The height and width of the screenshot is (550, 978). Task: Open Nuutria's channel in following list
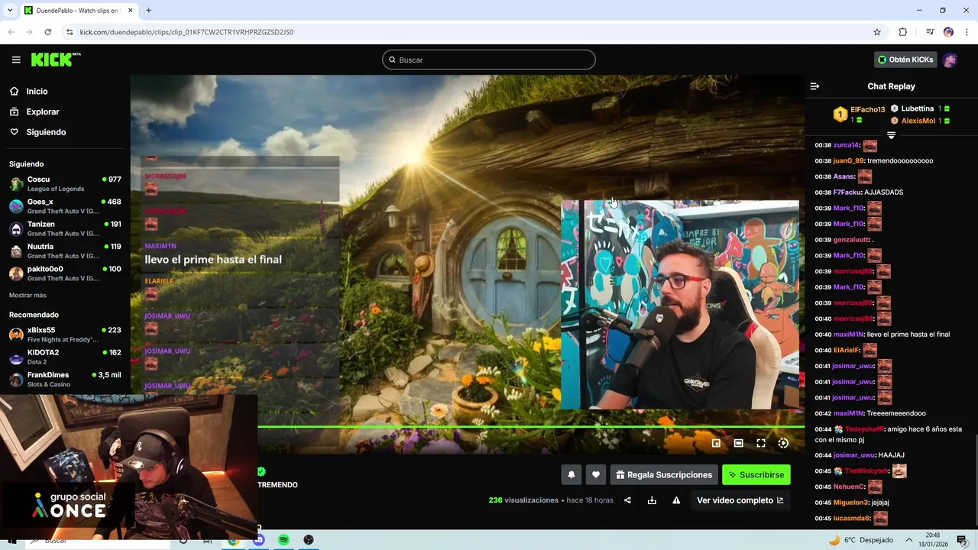coord(65,251)
